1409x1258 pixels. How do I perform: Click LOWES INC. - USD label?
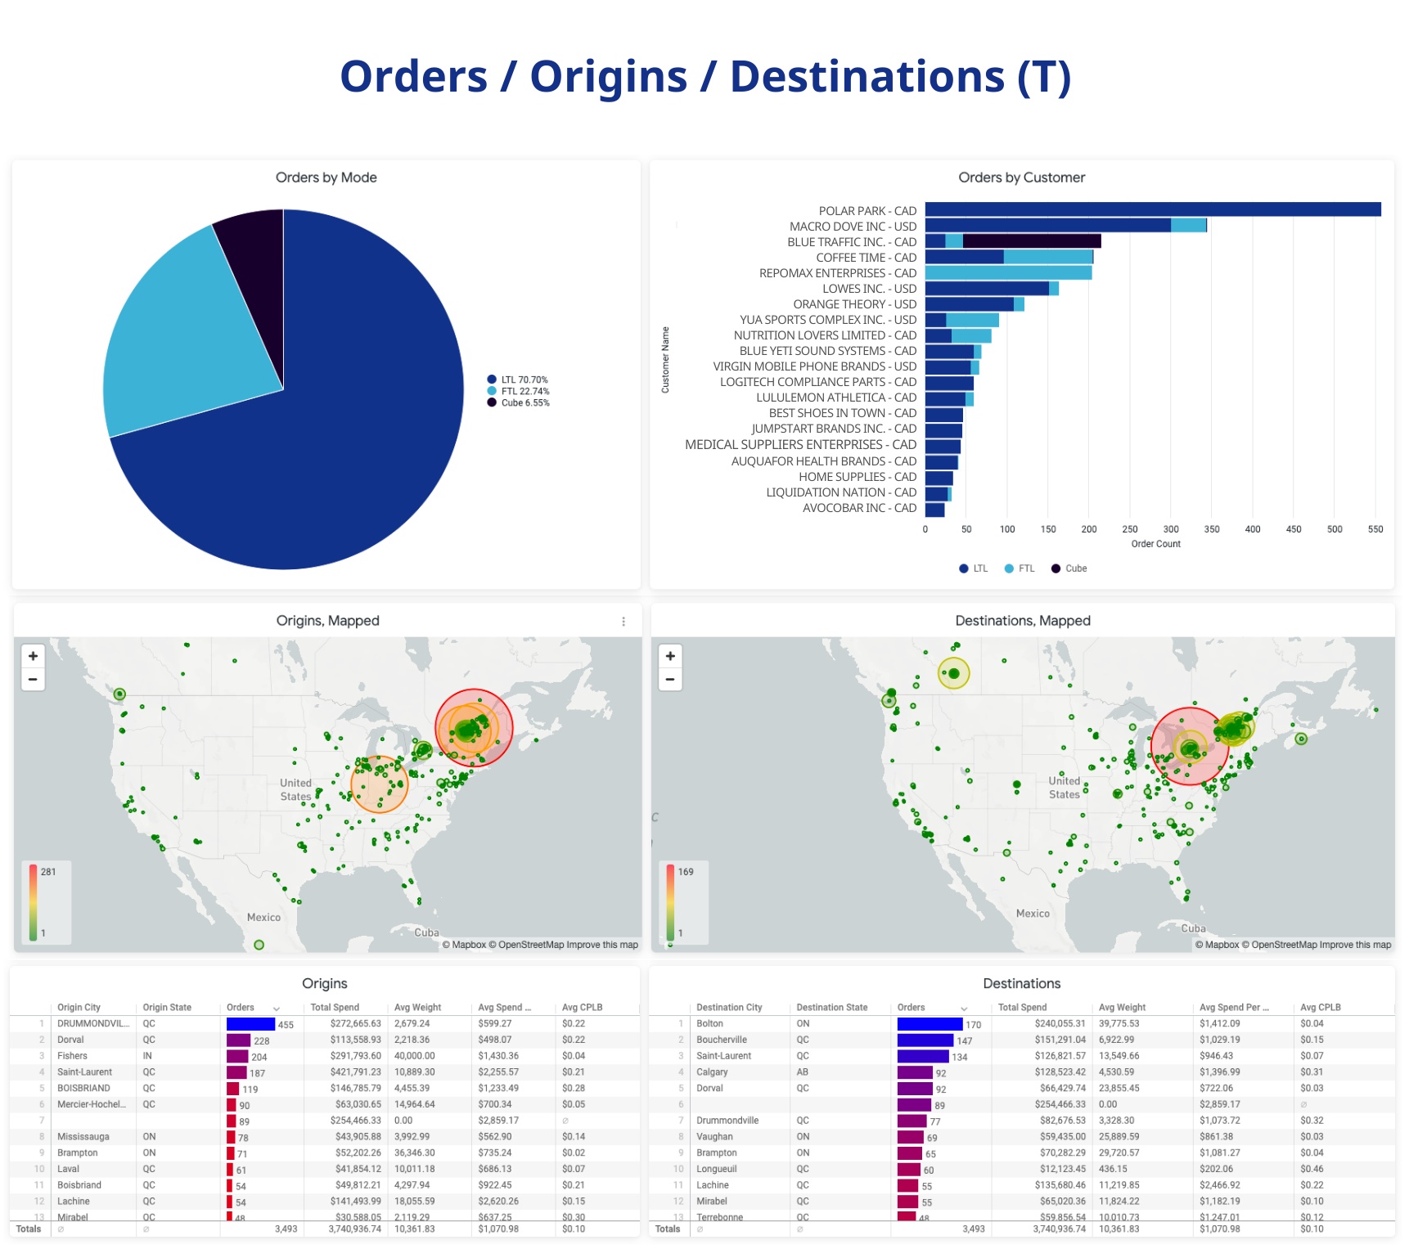click(869, 289)
